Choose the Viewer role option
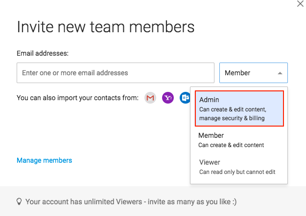This screenshot has height=216, width=306. coord(239,167)
